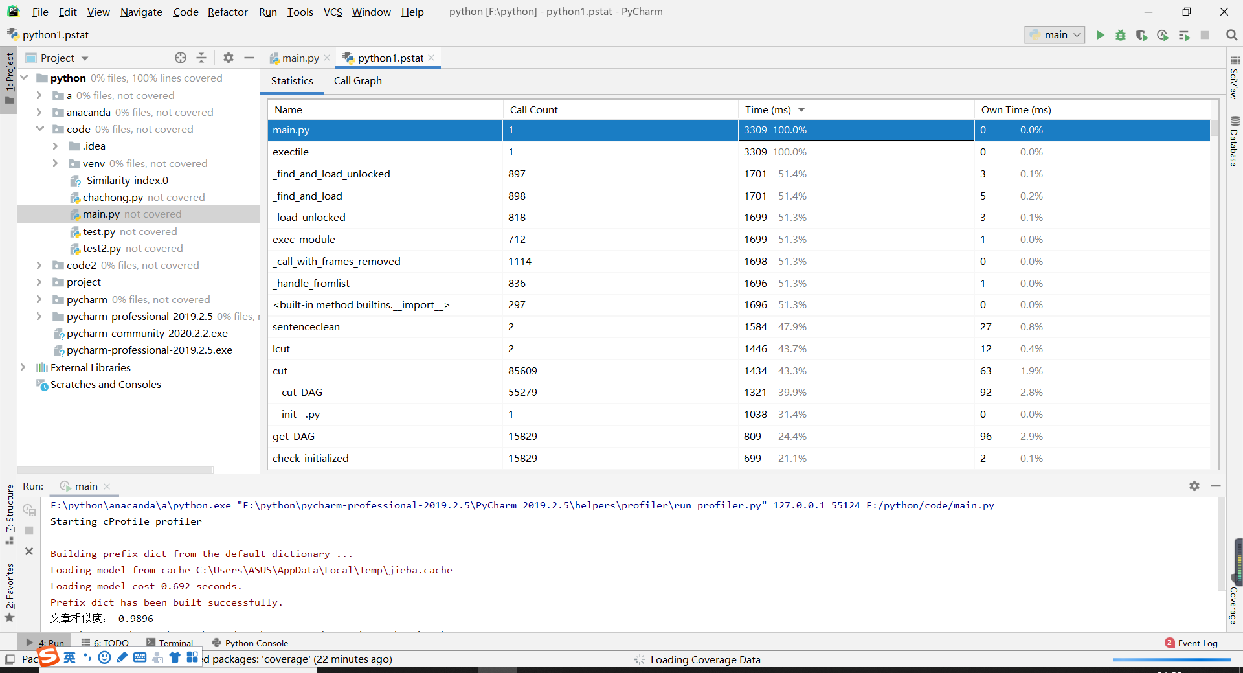This screenshot has height=673, width=1243.
Task: Open the Database side panel
Action: pyautogui.click(x=1235, y=141)
